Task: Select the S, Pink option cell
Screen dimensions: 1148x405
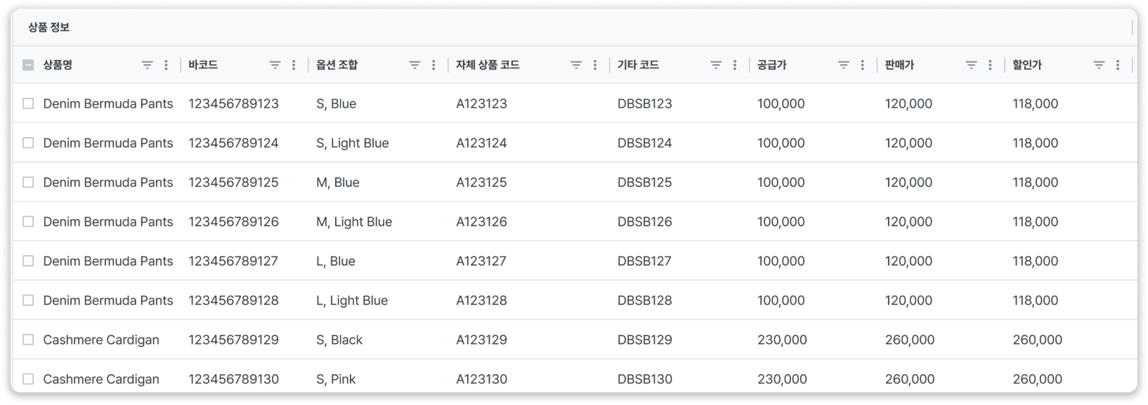Action: (335, 379)
